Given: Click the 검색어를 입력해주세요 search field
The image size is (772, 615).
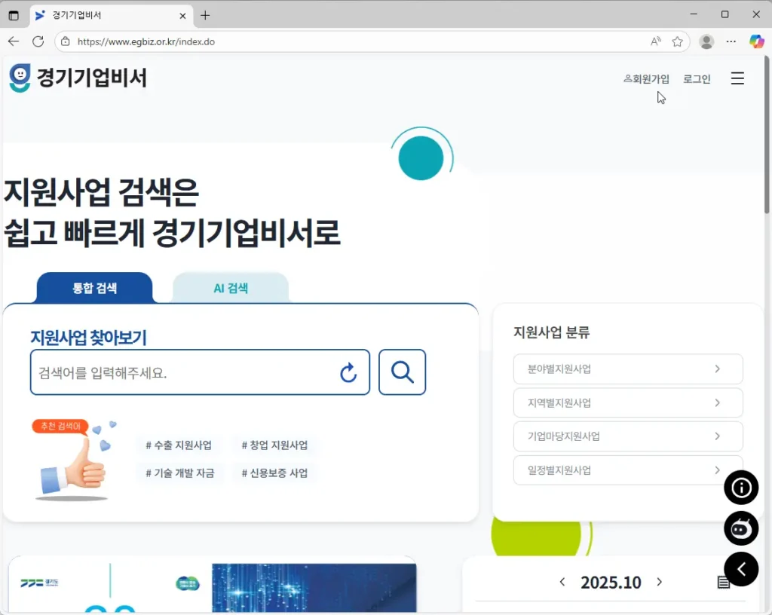Looking at the screenshot, I should point(181,372).
